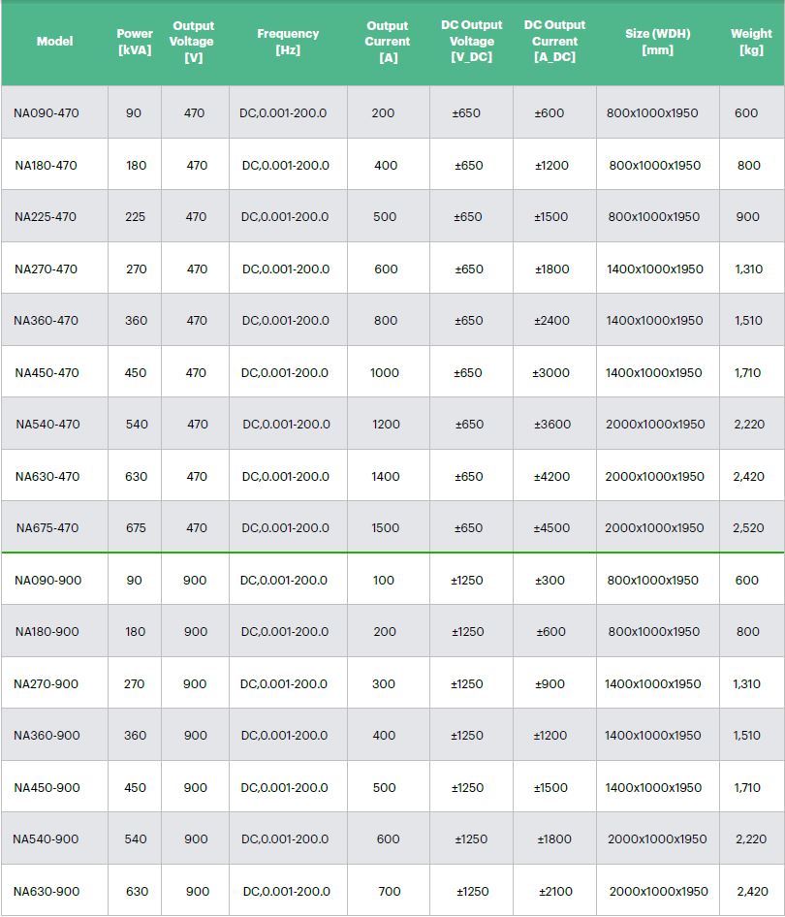Select the Output Current [A] header
785x917 pixels.
pos(387,42)
